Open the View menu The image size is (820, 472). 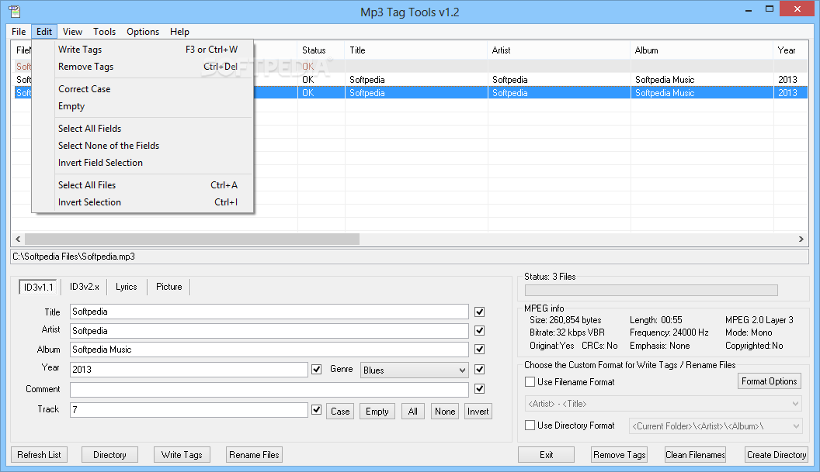(x=72, y=32)
